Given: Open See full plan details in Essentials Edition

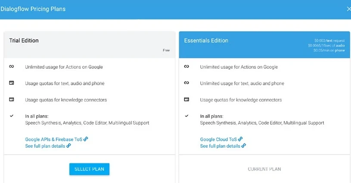Looking at the screenshot, I should pyautogui.click(x=220, y=146).
